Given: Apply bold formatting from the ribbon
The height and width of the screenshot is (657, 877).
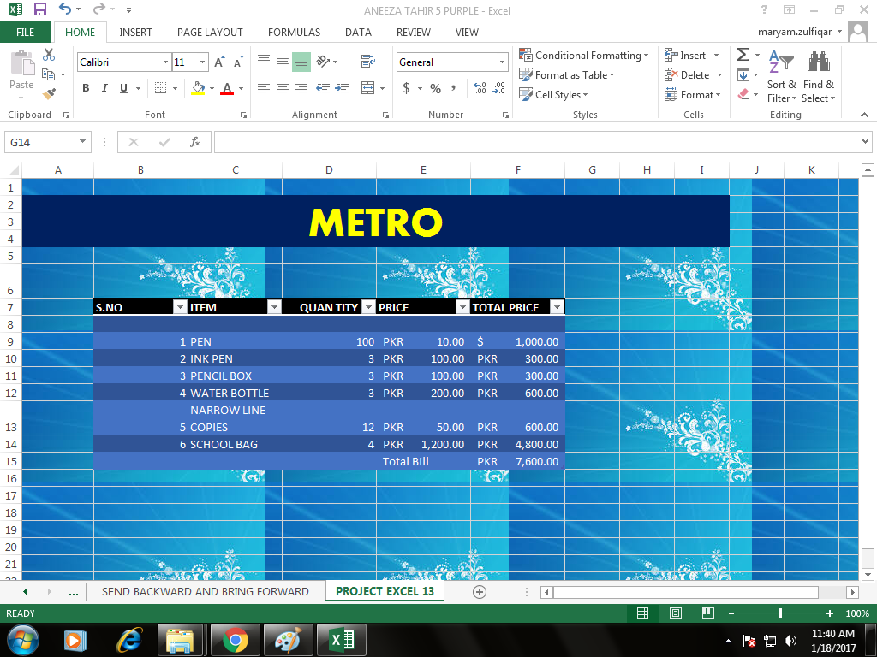Looking at the screenshot, I should (x=85, y=88).
